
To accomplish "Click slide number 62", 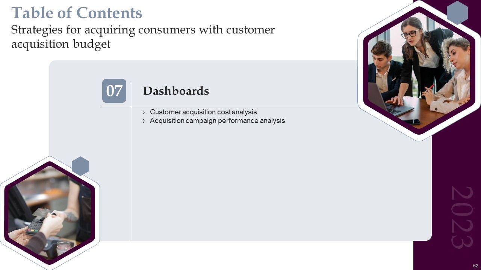I will pos(476,265).
